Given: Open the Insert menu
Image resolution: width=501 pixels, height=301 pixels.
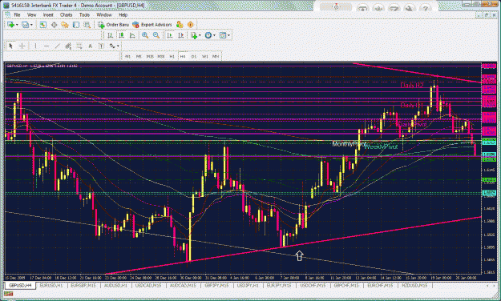Looking at the screenshot, I should (x=48, y=15).
